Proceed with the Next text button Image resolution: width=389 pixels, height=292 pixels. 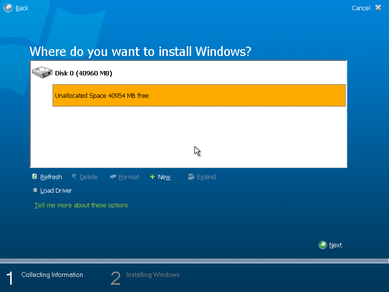pos(336,245)
